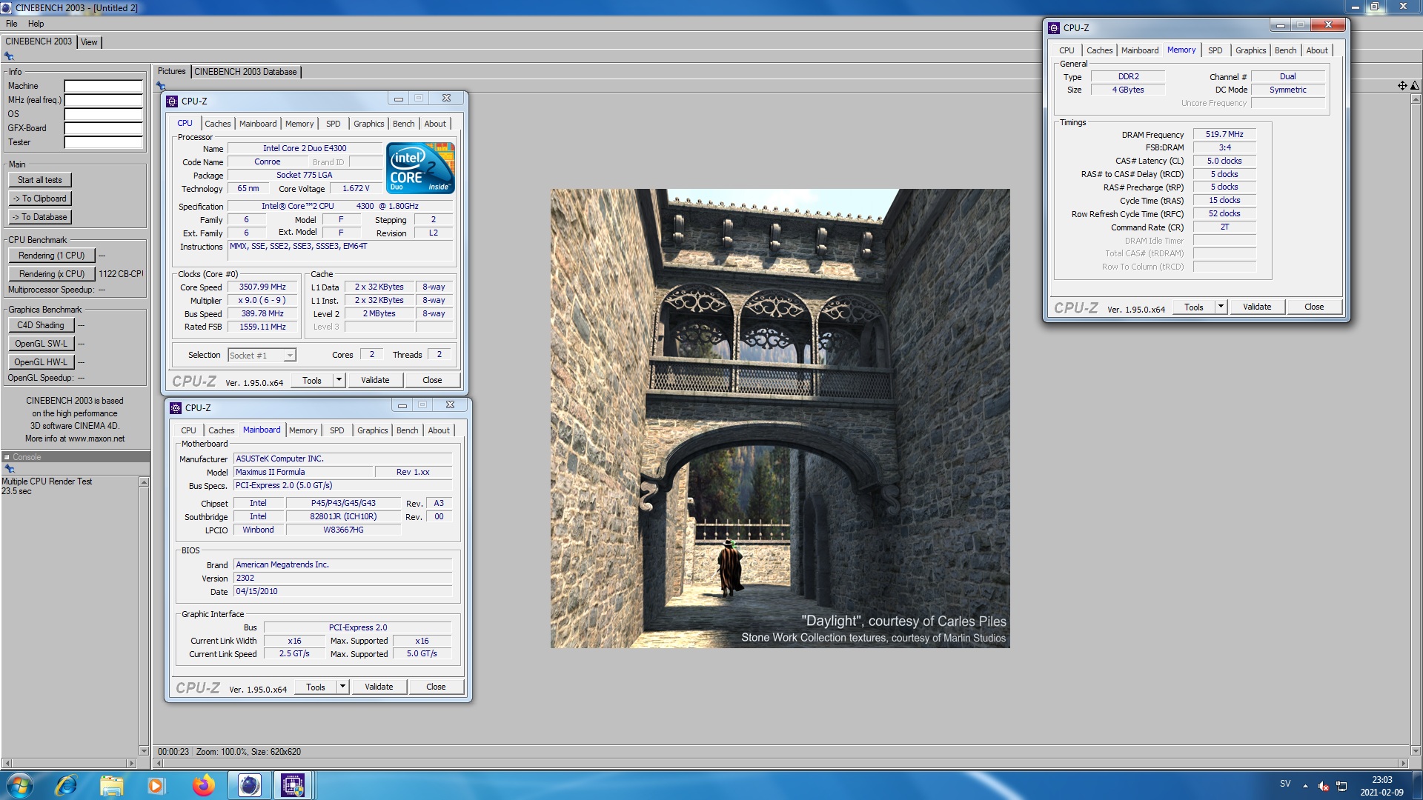Viewport: 1423px width, 800px height.
Task: Open Internet Explorer from the taskbar
Action: (x=66, y=785)
